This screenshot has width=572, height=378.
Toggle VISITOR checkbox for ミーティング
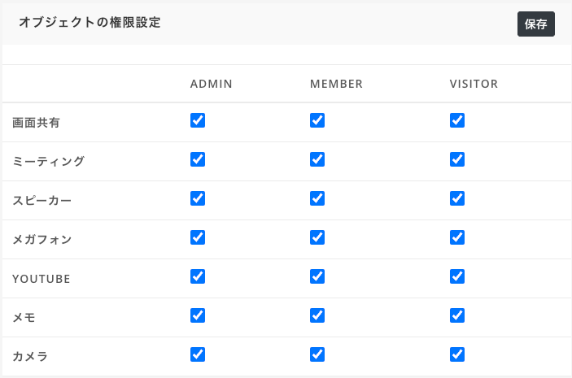pos(457,159)
